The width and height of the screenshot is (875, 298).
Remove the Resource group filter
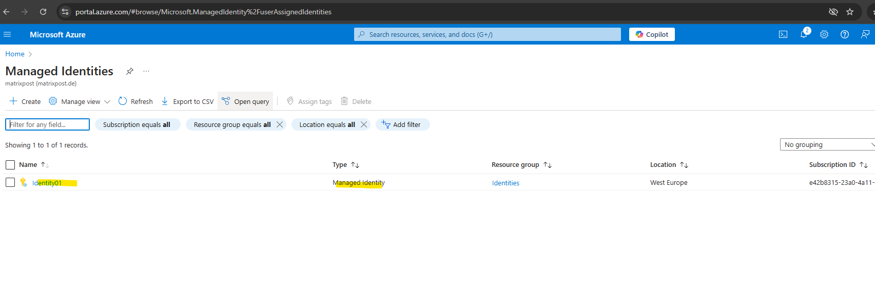pyautogui.click(x=280, y=124)
